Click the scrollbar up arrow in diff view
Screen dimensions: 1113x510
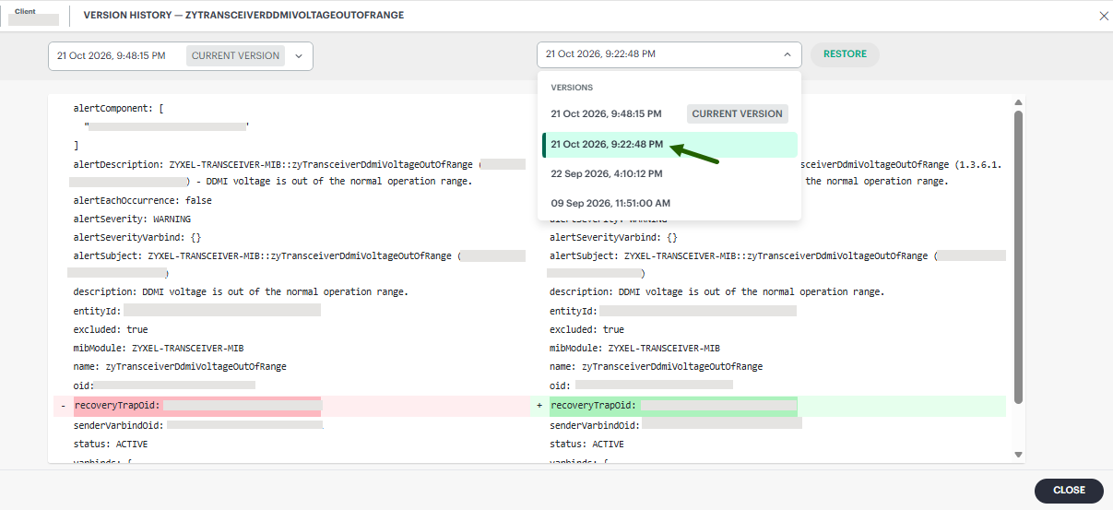pos(1018,102)
